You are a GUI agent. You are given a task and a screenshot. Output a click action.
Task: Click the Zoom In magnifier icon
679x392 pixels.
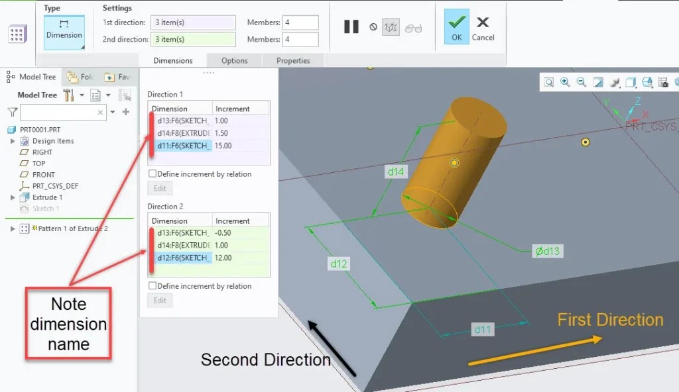[566, 82]
